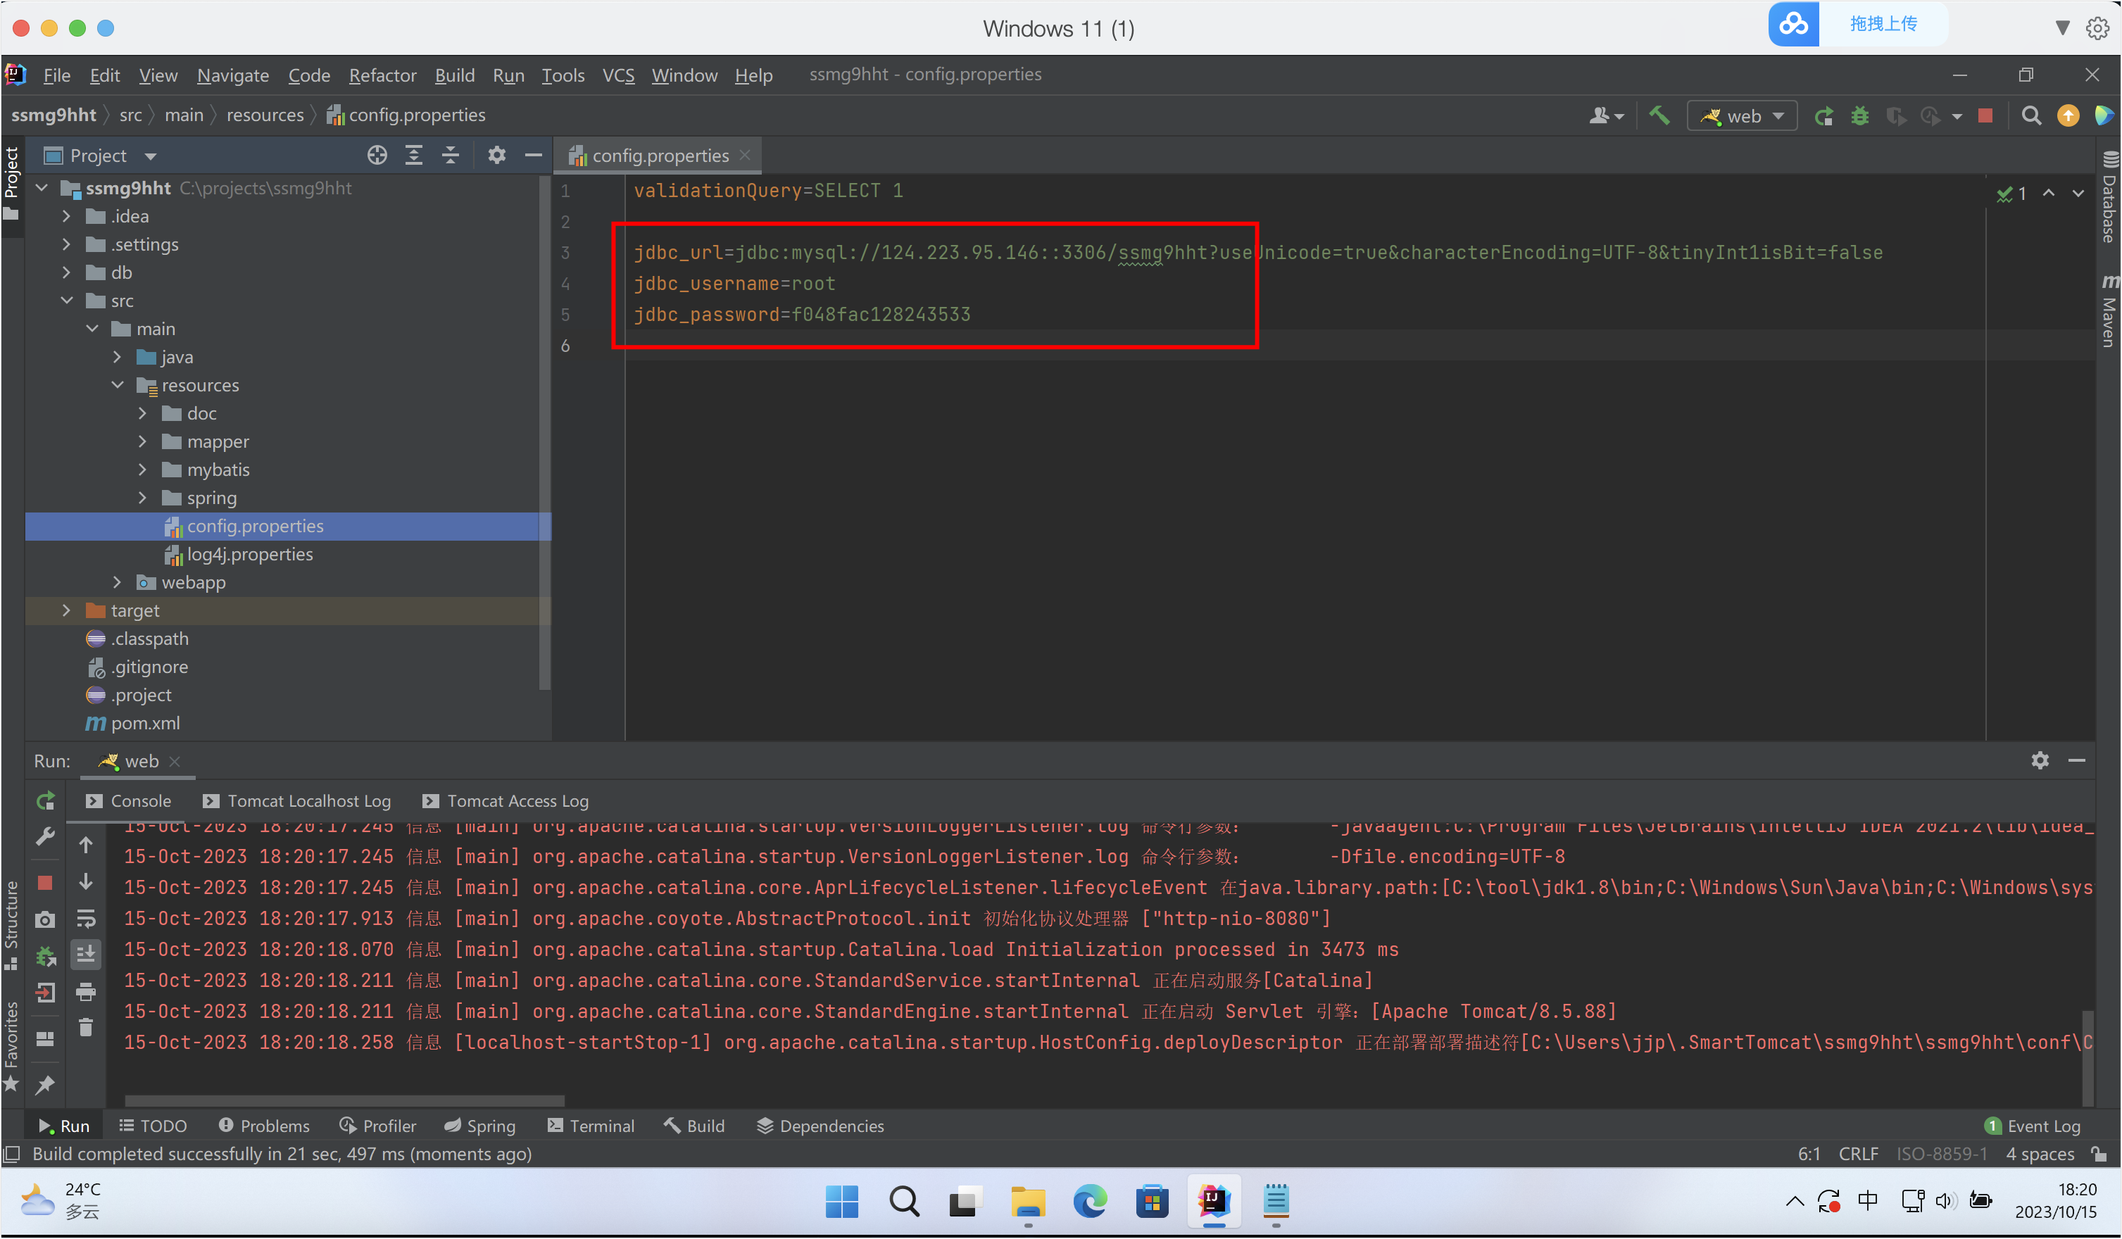The height and width of the screenshot is (1239, 2122).
Task: Click the console horizontal scrollbar
Action: (x=344, y=1100)
